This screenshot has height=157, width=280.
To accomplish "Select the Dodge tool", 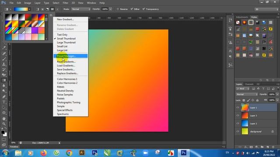I will coord(4,91).
